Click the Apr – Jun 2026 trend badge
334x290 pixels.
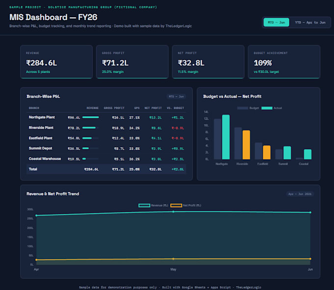[300, 194]
